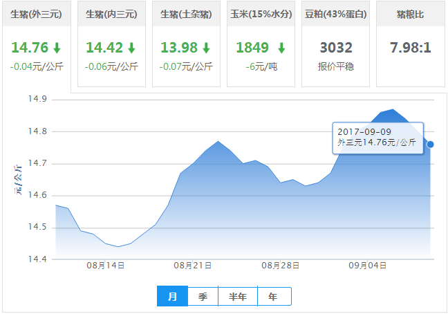
Task: Switch chart to 年 (year) range
Action: click(x=274, y=297)
